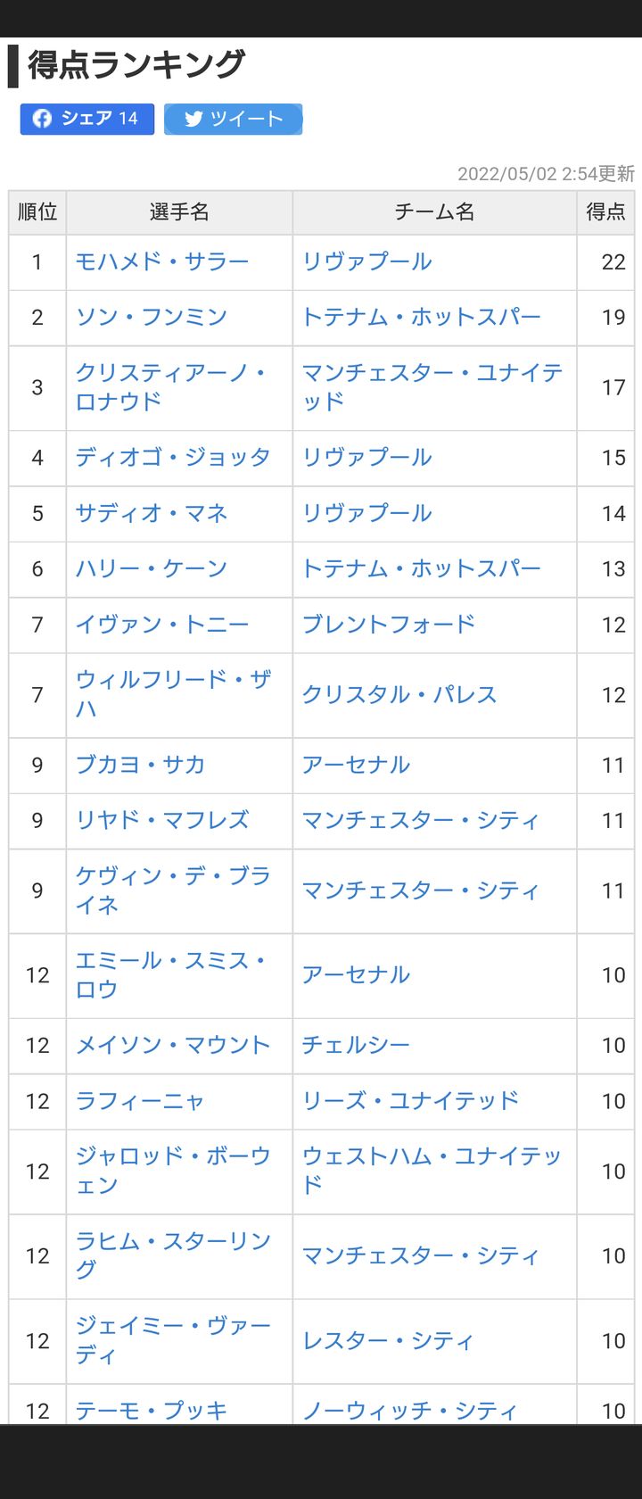Open player モハメド・サラー
Viewport: 642px width, 1499px height.
pyautogui.click(x=161, y=261)
